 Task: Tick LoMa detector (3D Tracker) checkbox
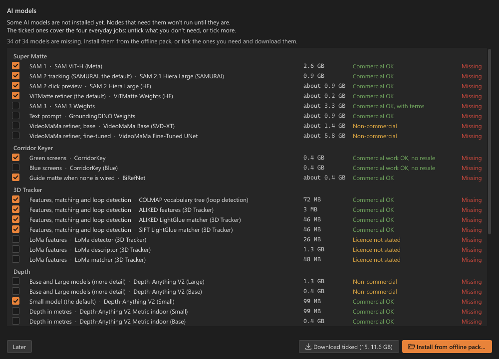coord(15,239)
